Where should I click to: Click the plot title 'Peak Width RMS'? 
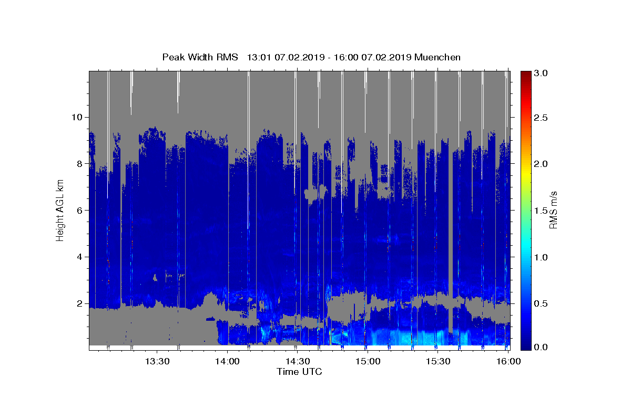click(200, 57)
